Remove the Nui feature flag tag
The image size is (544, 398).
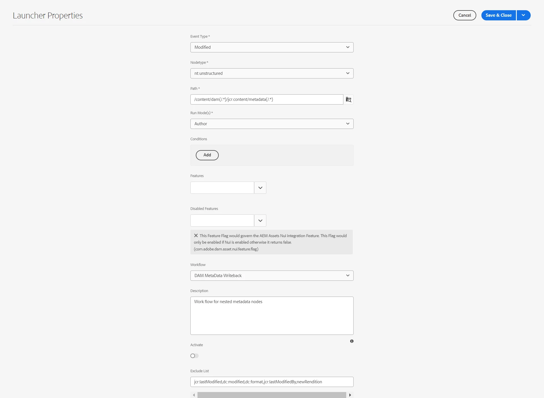coord(196,235)
